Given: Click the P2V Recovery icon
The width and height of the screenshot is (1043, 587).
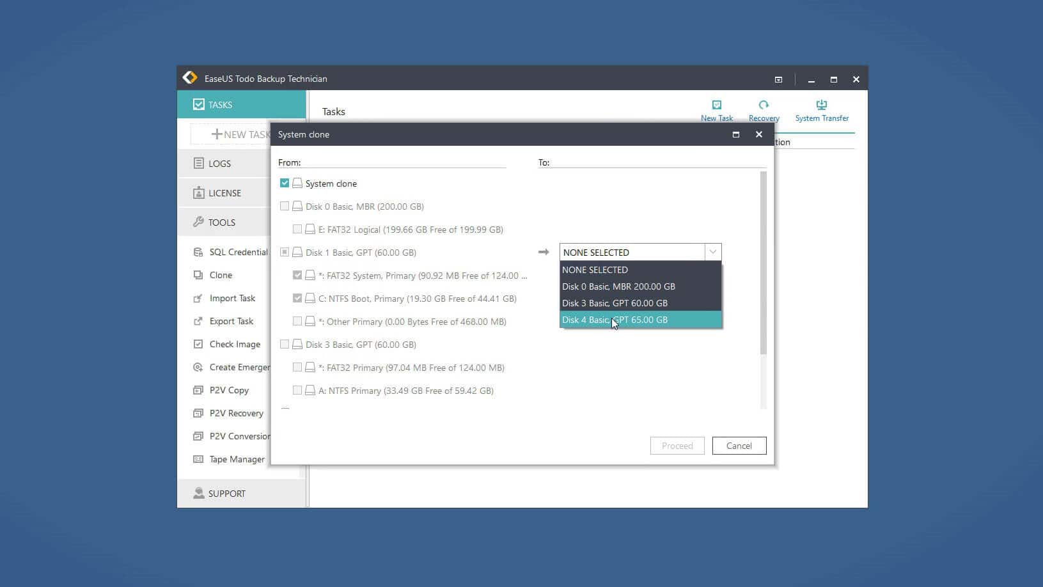Looking at the screenshot, I should 198,413.
